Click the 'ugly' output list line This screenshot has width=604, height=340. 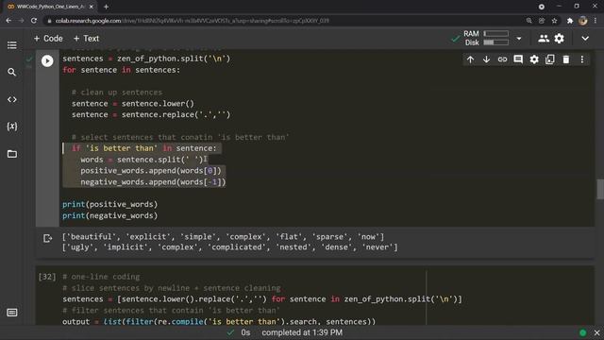click(x=230, y=247)
